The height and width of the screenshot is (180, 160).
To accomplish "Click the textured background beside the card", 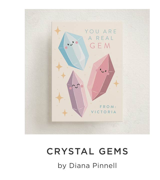I will (x=38, y=71).
